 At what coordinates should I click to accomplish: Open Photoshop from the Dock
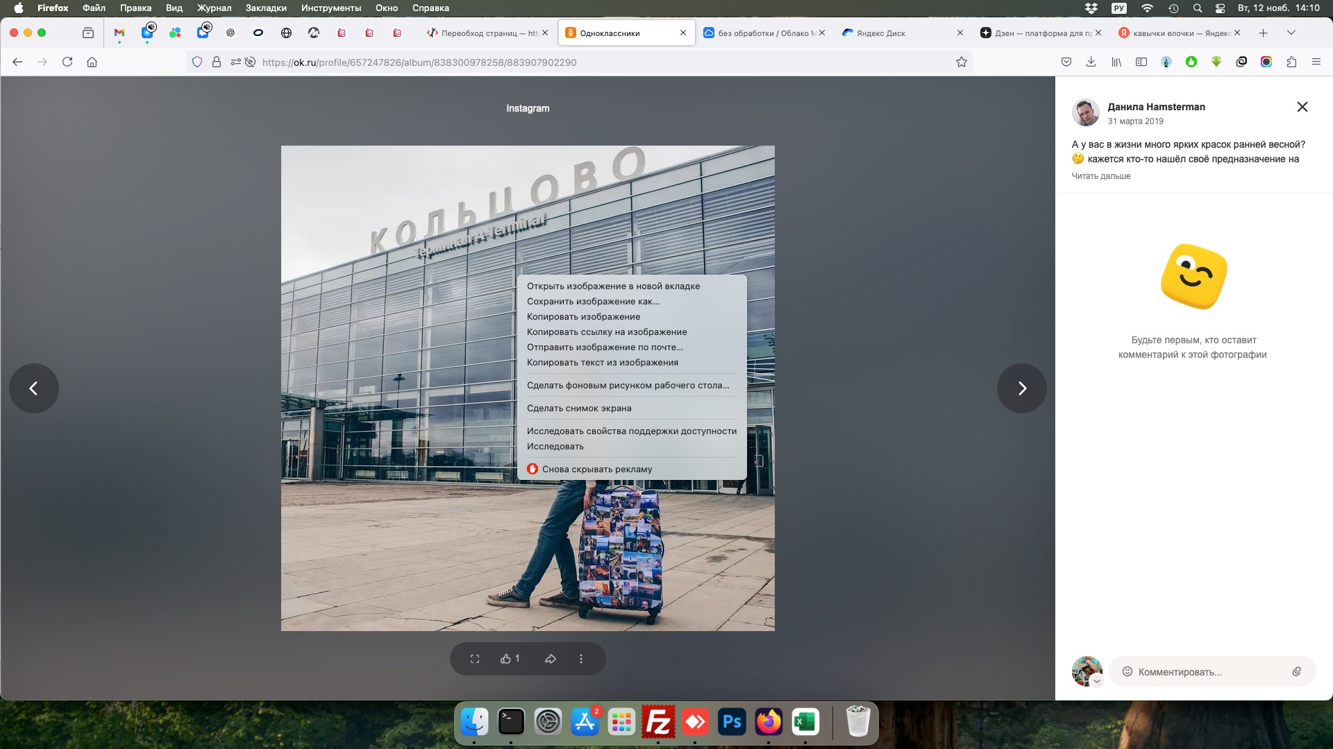(732, 722)
